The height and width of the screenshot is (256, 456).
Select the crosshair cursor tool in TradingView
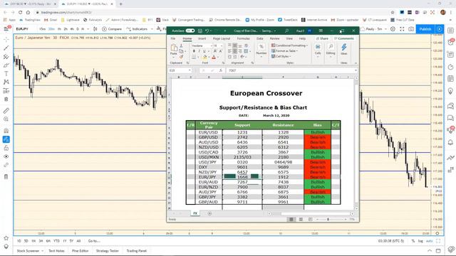pyautogui.click(x=6, y=40)
